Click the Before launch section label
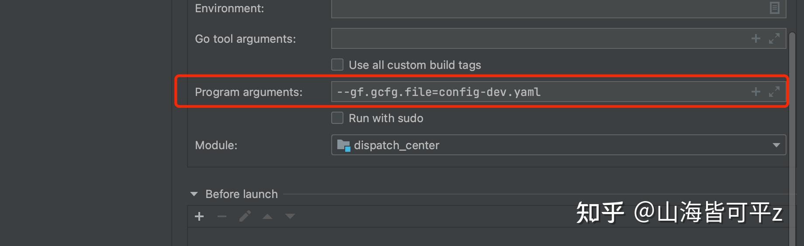The width and height of the screenshot is (804, 246). coord(241,194)
